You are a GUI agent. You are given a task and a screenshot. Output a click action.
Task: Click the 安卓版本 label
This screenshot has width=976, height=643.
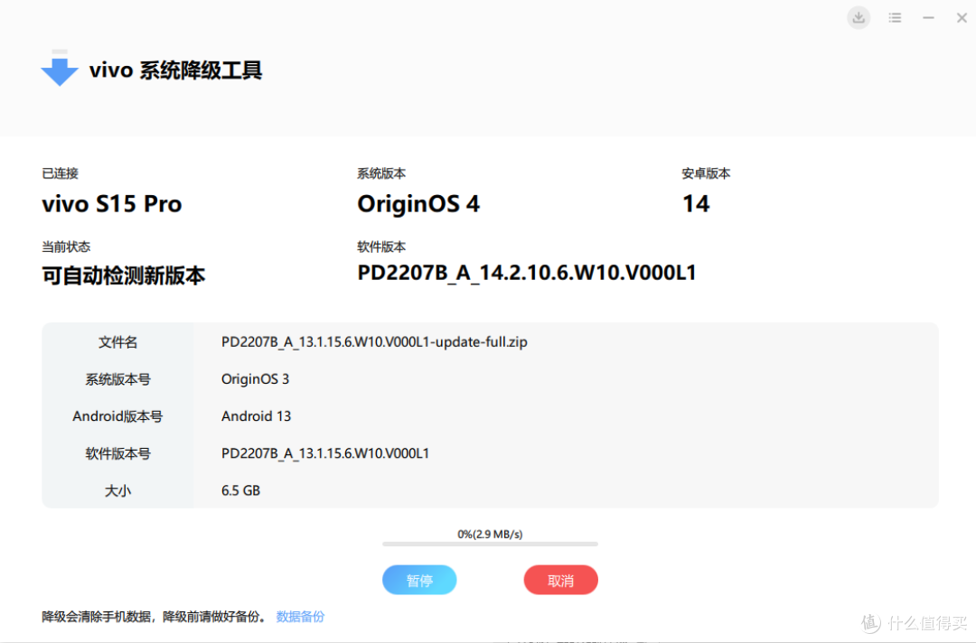pyautogui.click(x=706, y=173)
